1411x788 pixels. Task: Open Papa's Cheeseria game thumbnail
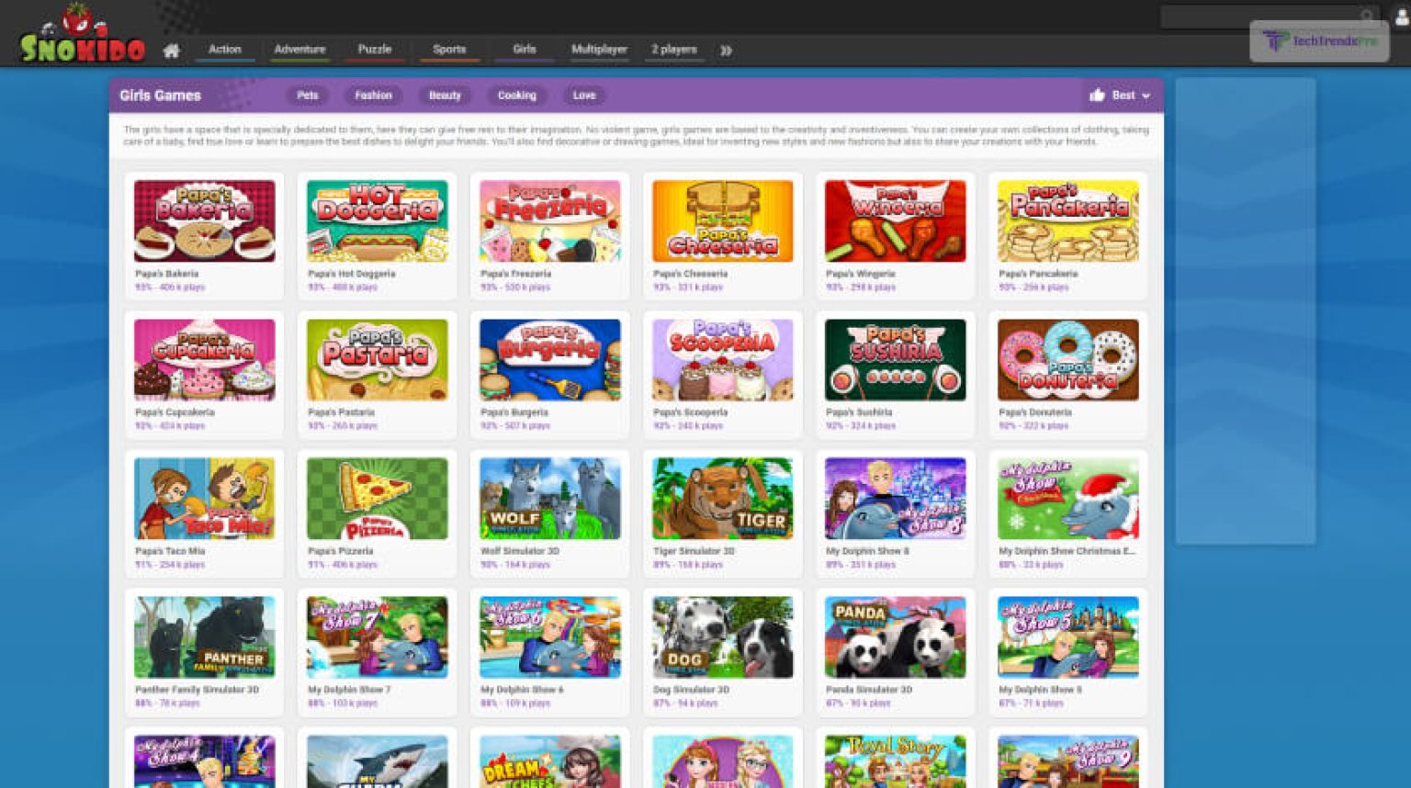(x=722, y=220)
